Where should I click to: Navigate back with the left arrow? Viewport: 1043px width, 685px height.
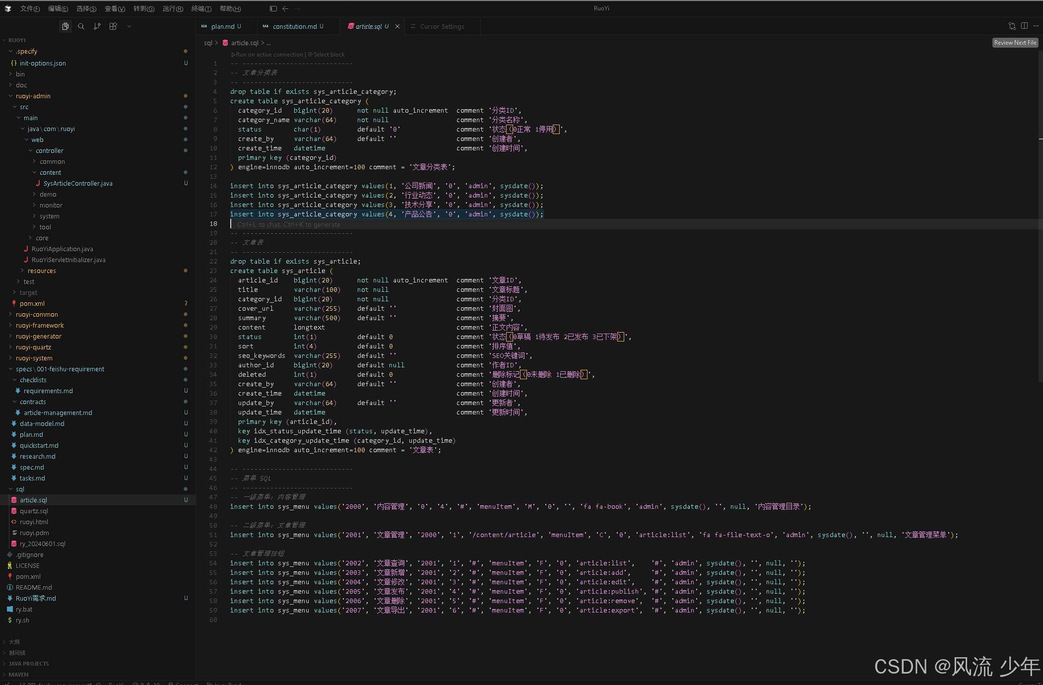pos(285,8)
